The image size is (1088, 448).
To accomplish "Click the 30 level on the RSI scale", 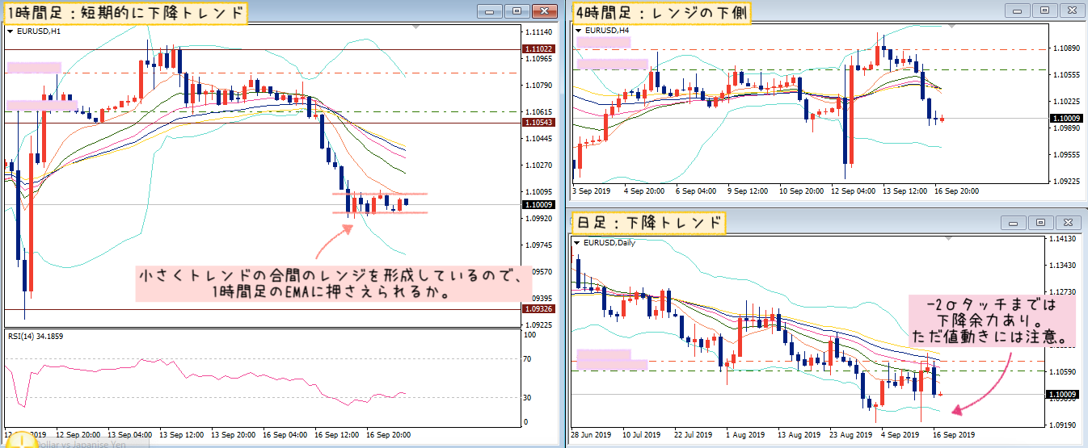I will click(529, 397).
